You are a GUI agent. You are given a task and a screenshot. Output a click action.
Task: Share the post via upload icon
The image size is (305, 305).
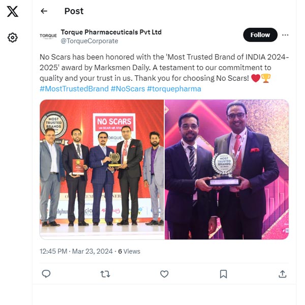[283, 274]
